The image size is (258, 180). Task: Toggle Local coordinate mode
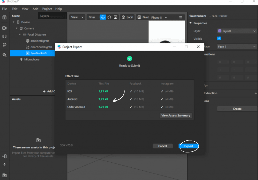click(x=127, y=17)
